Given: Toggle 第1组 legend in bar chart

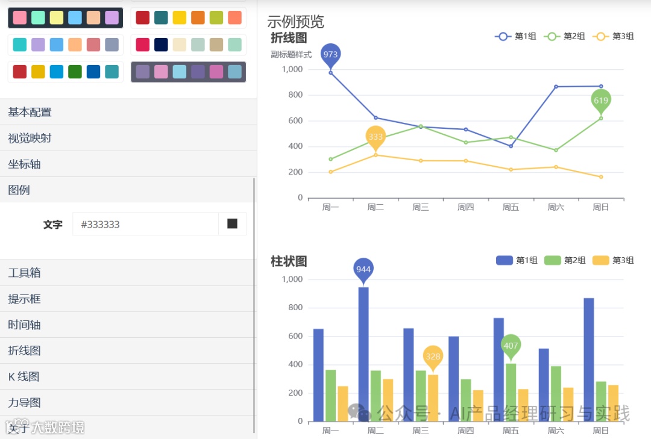Looking at the screenshot, I should tap(517, 260).
